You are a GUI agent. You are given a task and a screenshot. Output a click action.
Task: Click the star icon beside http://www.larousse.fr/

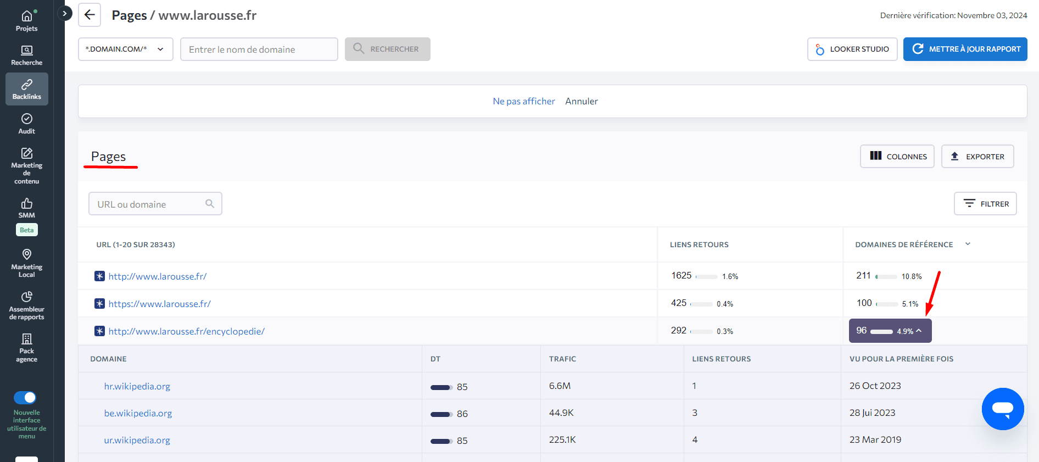pos(99,276)
